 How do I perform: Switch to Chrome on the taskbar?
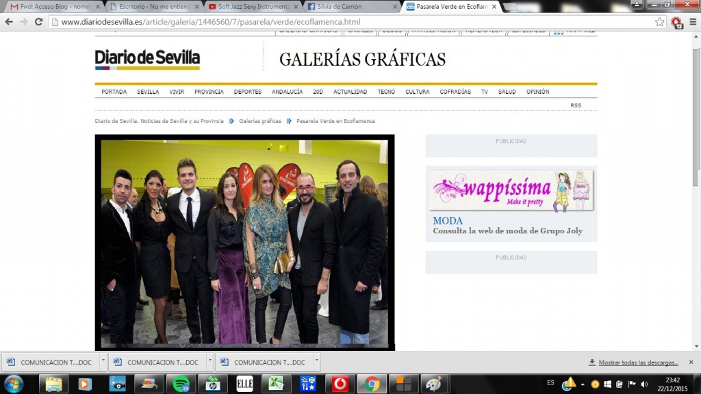coord(372,384)
